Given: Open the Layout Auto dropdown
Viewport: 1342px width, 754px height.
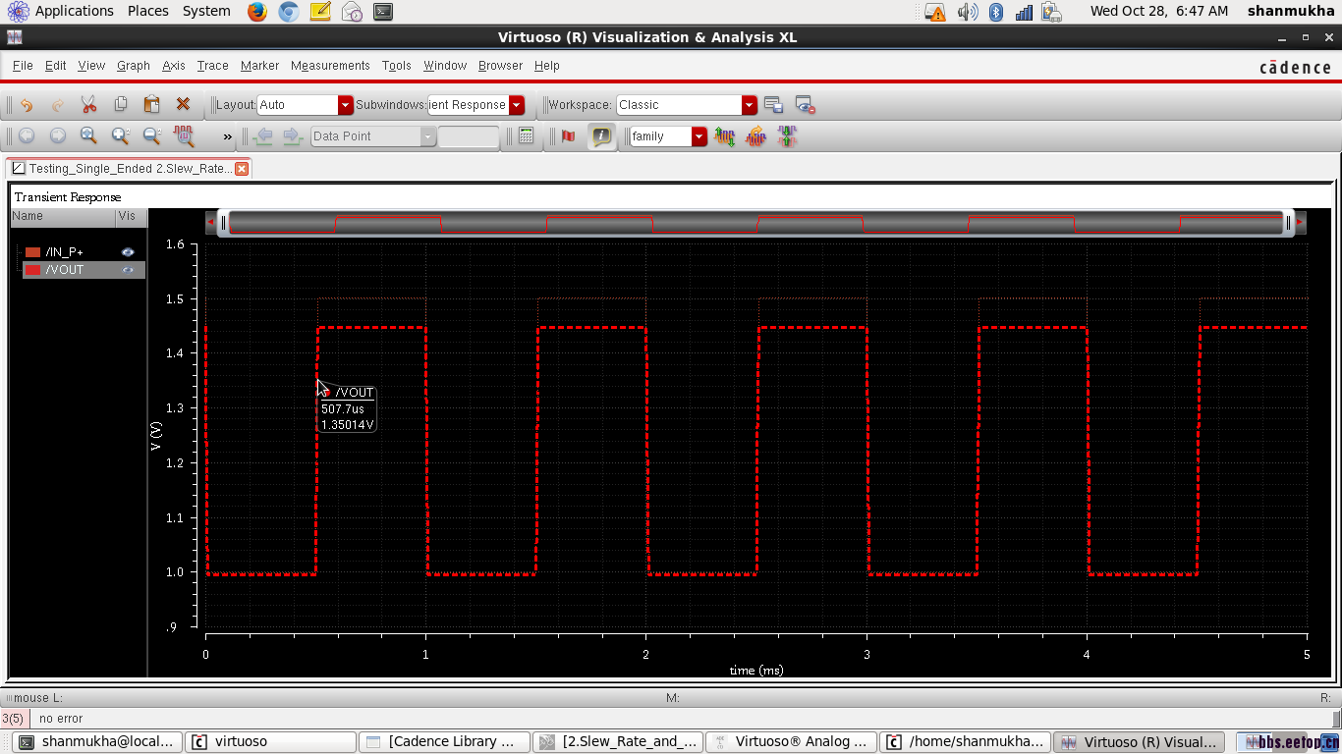Looking at the screenshot, I should pyautogui.click(x=345, y=105).
